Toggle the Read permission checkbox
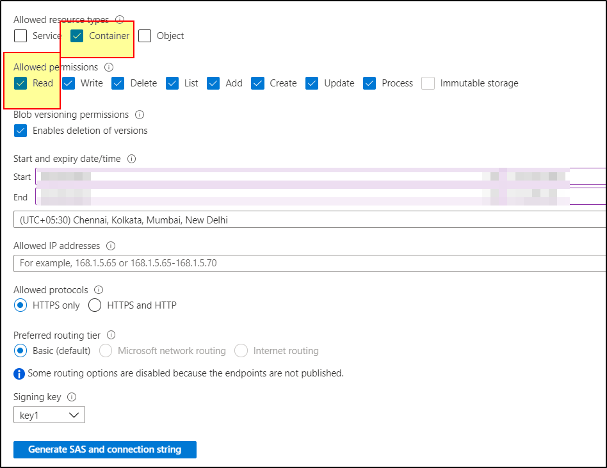 (x=20, y=83)
